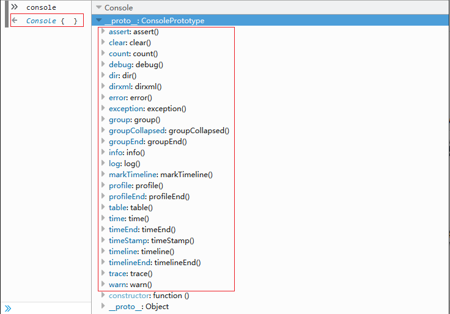
Task: Expand the info: info() entry
Action: (103, 152)
